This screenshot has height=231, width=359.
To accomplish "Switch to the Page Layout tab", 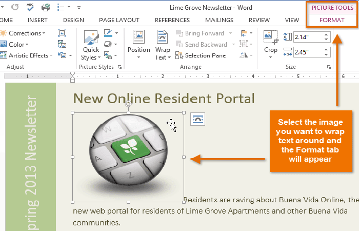I will [119, 20].
